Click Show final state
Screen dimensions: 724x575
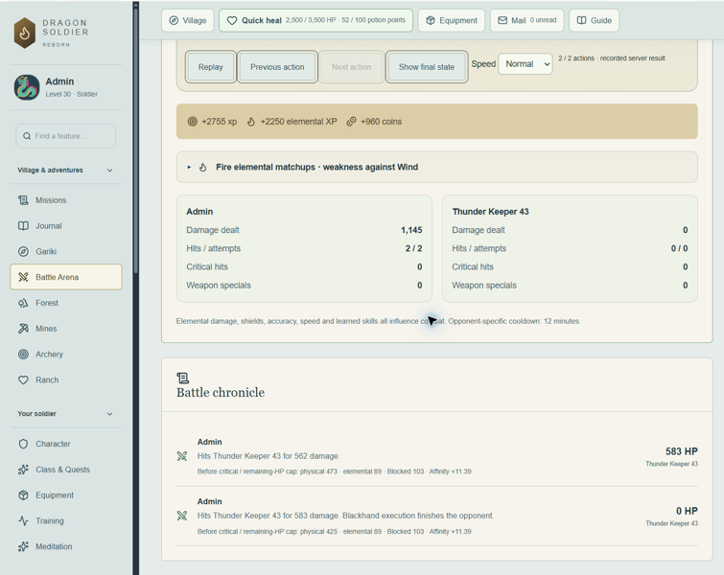(x=427, y=67)
